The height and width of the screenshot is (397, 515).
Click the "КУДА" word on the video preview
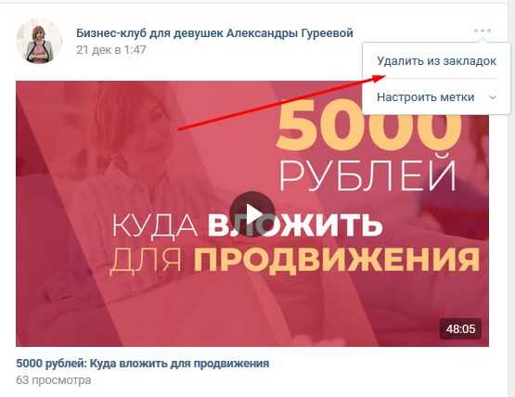(155, 224)
